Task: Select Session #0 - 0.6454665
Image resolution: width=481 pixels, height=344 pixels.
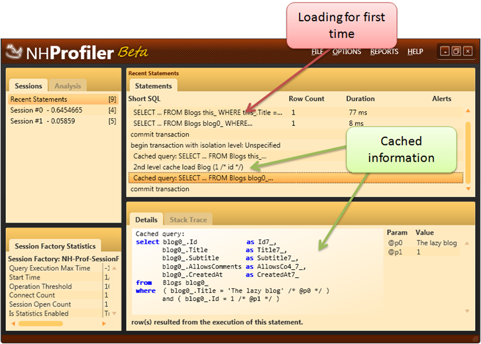Action: coord(63,110)
